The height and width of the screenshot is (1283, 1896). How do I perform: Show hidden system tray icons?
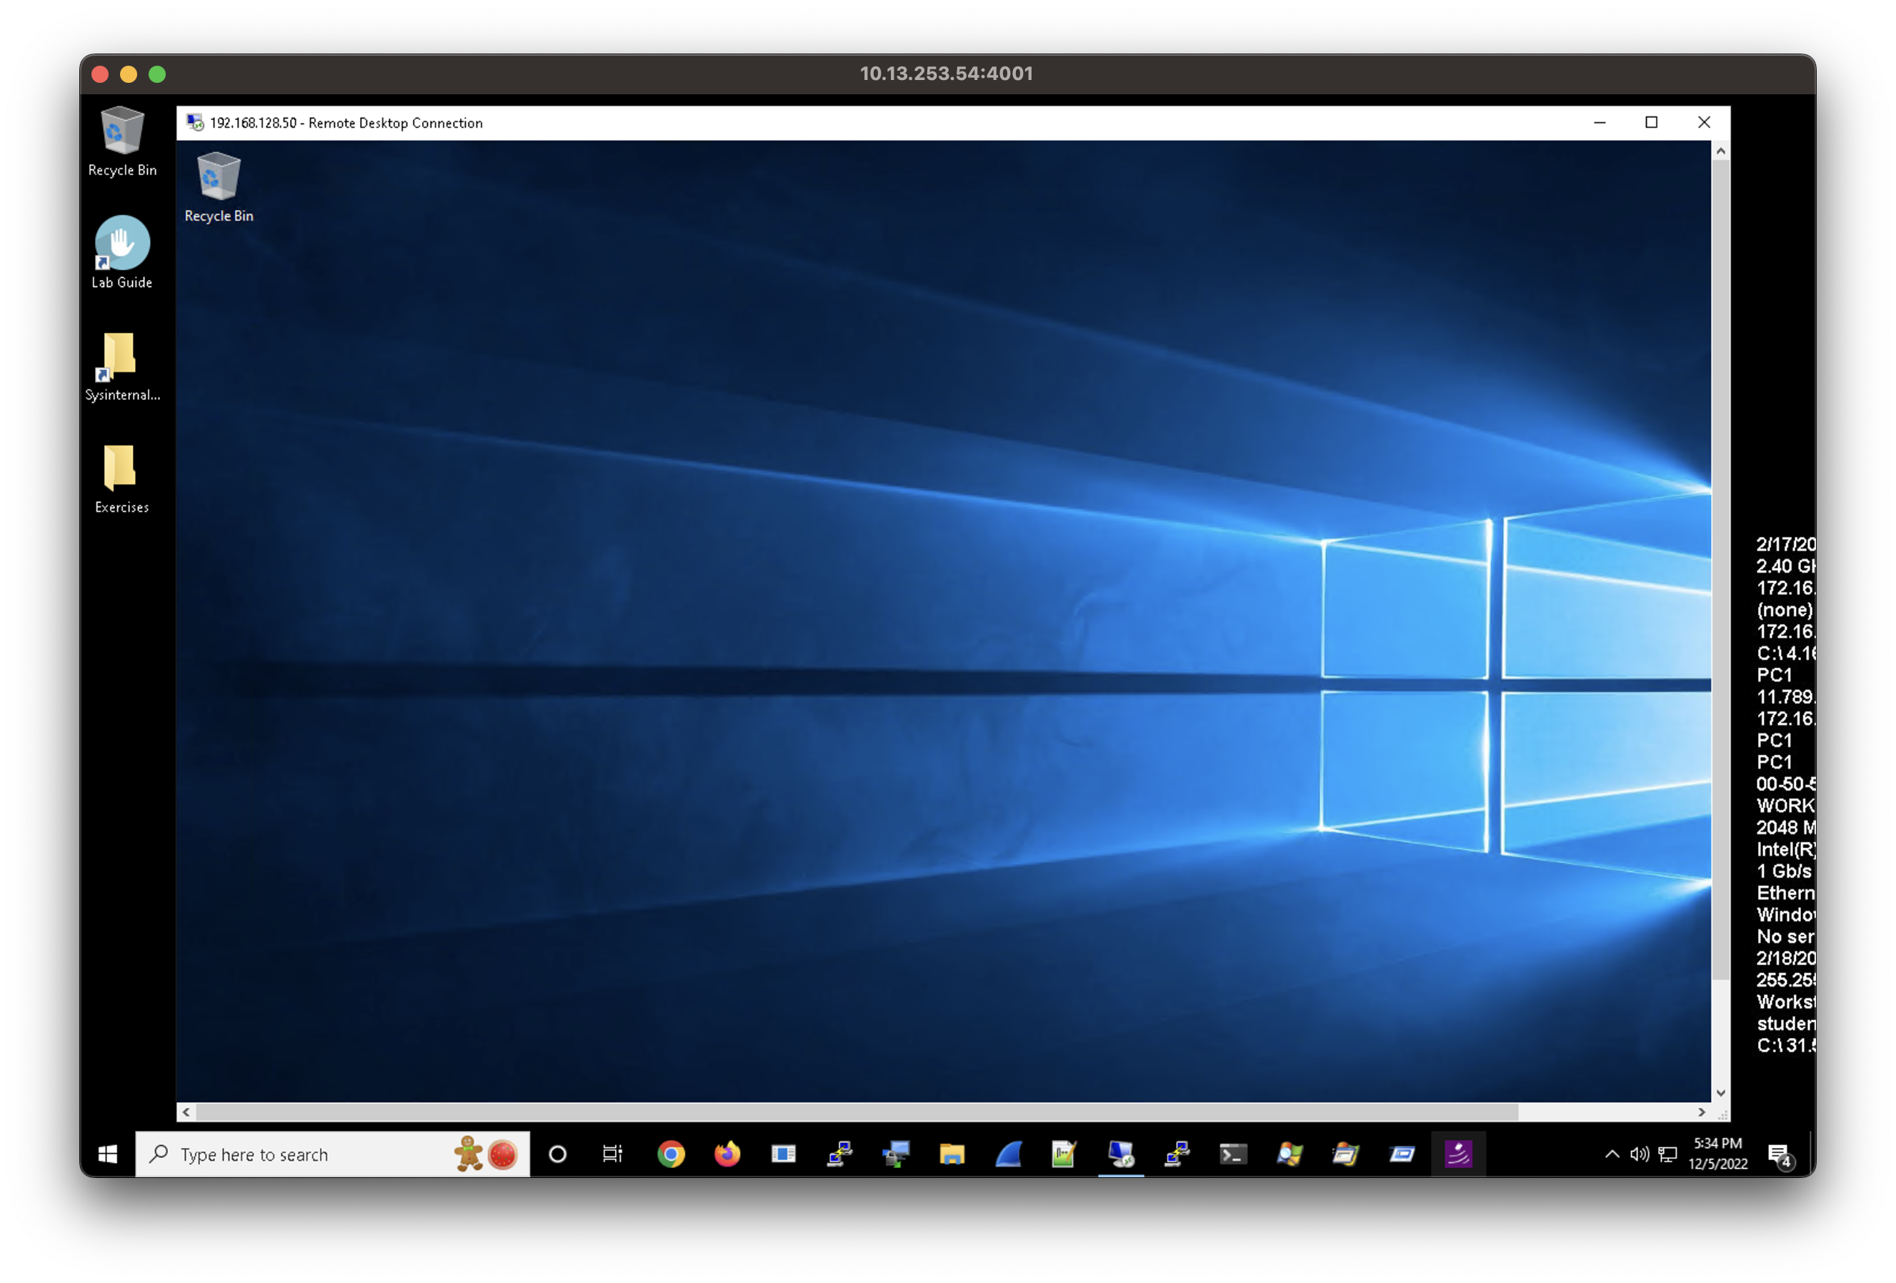(1612, 1154)
